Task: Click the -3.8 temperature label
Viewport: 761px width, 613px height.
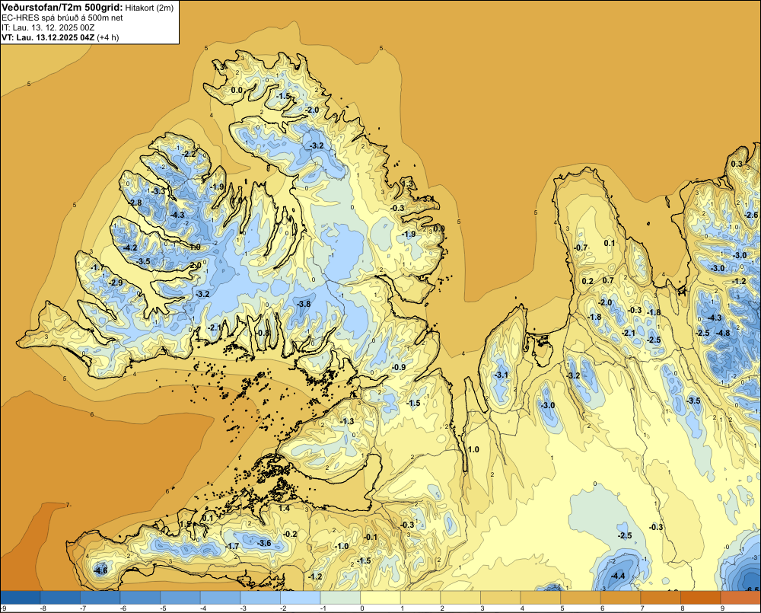Action: [x=304, y=304]
